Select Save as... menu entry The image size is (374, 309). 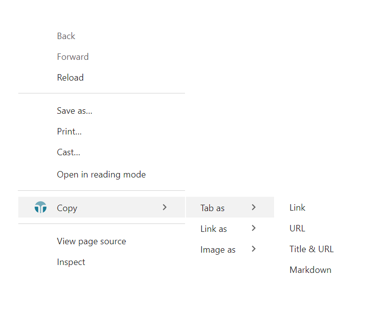pyautogui.click(x=74, y=111)
